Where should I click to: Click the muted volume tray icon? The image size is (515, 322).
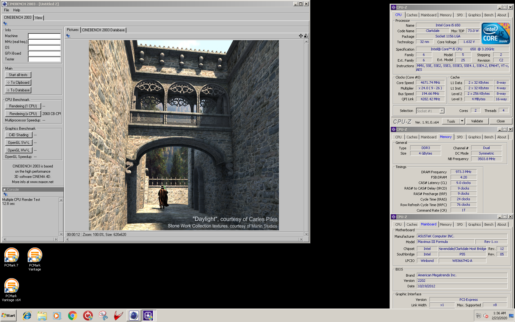(x=486, y=316)
